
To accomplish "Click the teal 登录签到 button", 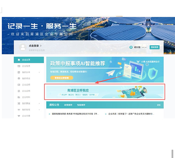I will click(155, 47).
